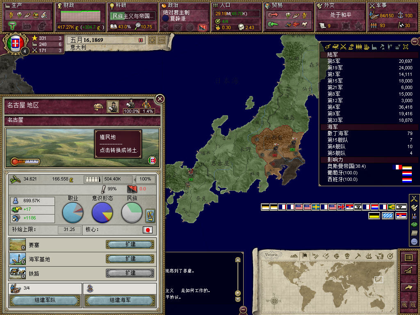This screenshot has width=420, height=315.
Task: Collapse the 影响力 section header in outliner
Action: 369,160
